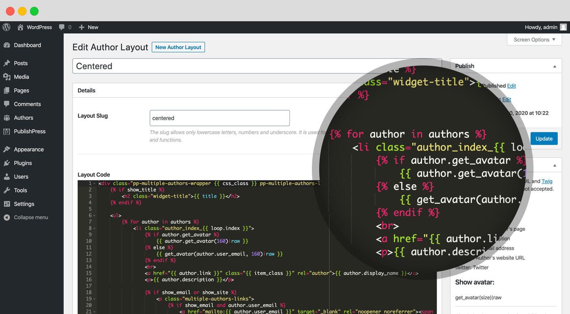
Task: Click the Plugins plug icon
Action: point(7,163)
